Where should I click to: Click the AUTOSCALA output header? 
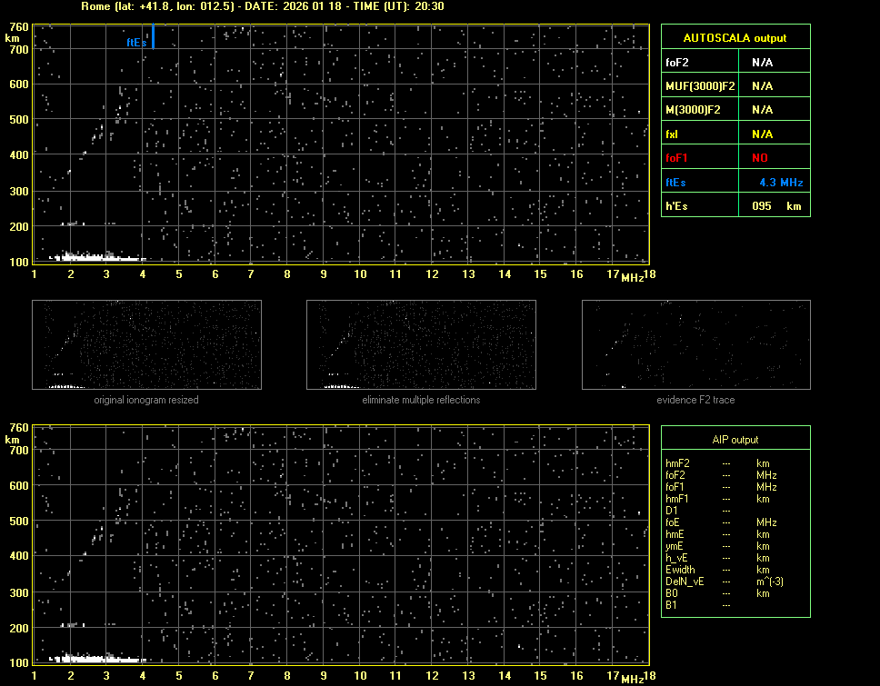(735, 38)
